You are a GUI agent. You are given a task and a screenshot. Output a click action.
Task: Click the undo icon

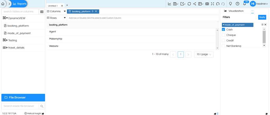(217, 4)
